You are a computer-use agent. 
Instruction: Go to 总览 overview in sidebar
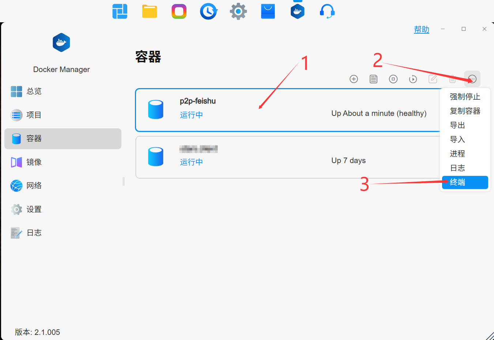(x=63, y=91)
